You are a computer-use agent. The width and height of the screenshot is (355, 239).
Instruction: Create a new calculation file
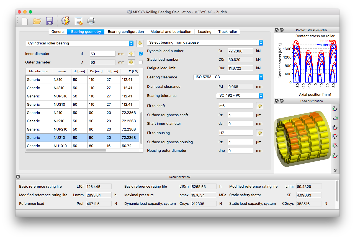click(24, 21)
